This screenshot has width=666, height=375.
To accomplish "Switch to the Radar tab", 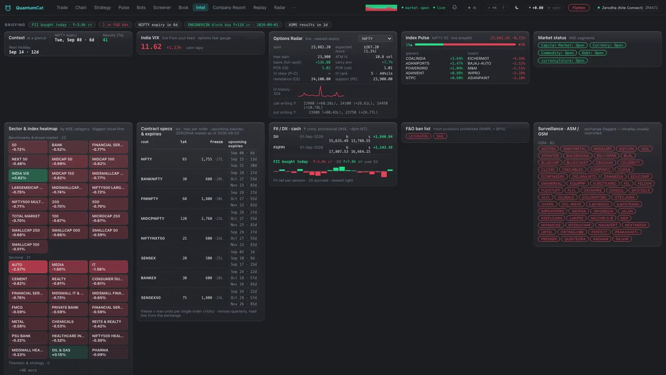I will [x=279, y=7].
